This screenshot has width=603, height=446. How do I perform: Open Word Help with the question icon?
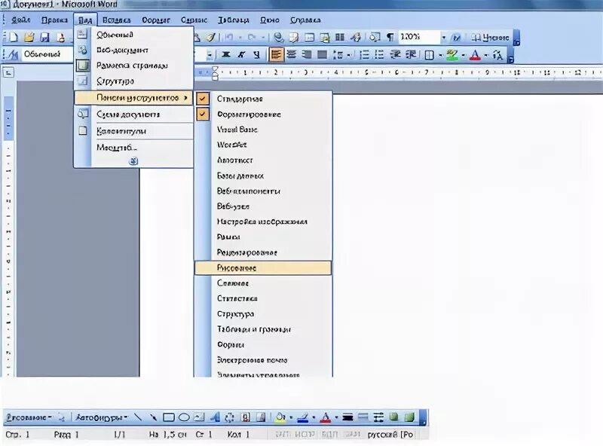[457, 38]
